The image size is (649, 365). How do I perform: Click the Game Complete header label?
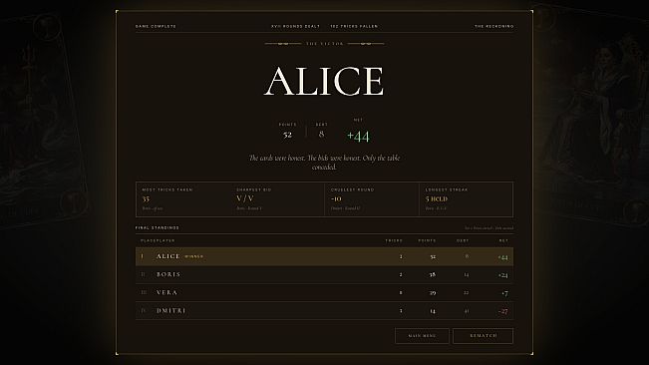tap(156, 26)
